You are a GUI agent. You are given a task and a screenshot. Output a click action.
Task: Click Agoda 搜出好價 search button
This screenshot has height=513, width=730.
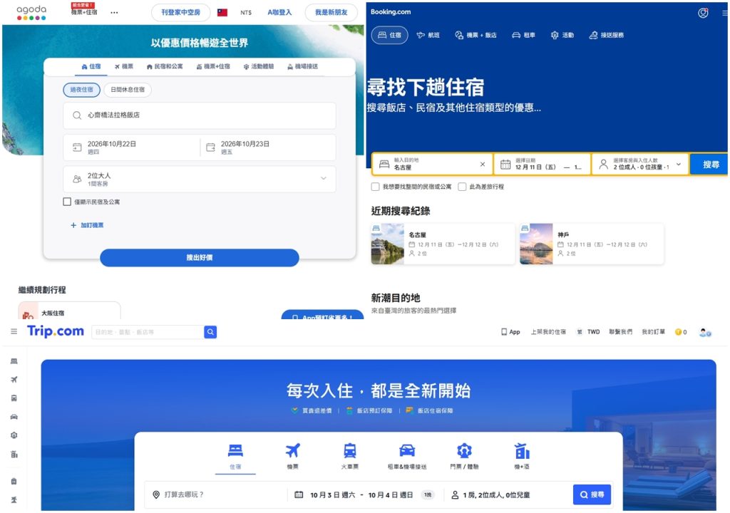[200, 257]
